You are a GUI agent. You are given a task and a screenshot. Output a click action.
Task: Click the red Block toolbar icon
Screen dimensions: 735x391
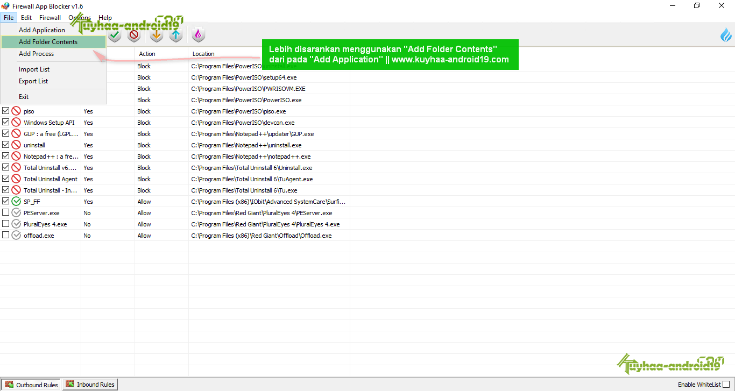point(134,35)
